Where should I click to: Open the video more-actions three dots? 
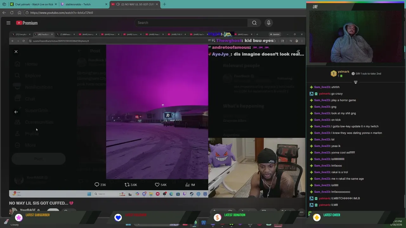tap(301, 212)
